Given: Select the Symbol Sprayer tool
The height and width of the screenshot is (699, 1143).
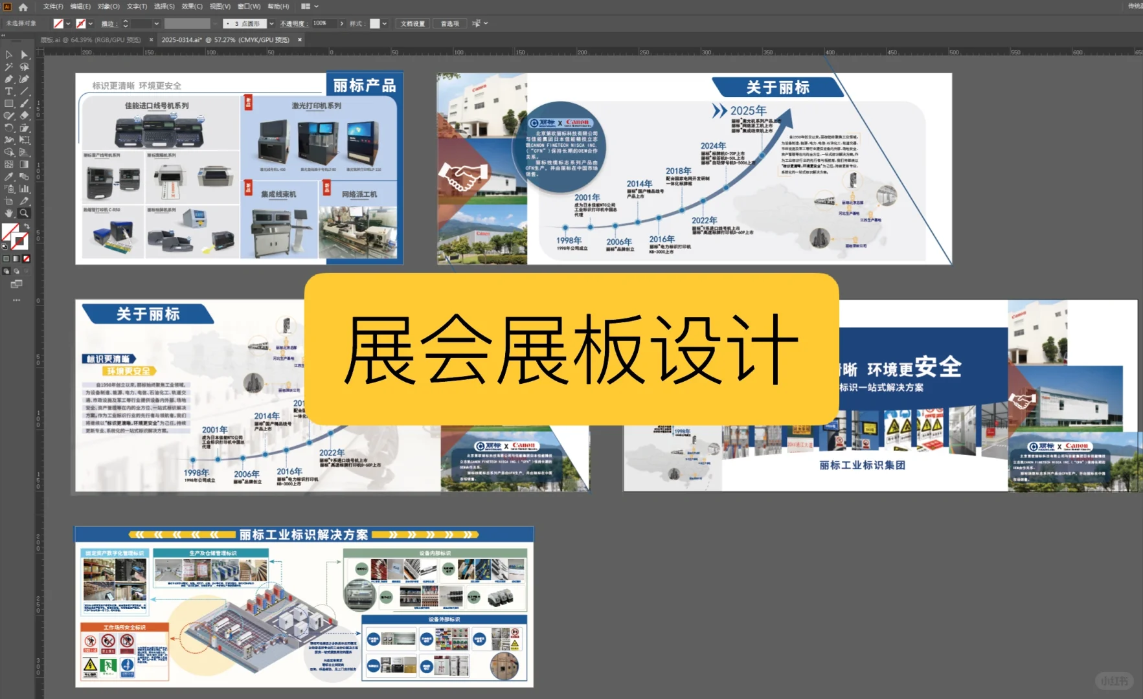Looking at the screenshot, I should pyautogui.click(x=8, y=188).
